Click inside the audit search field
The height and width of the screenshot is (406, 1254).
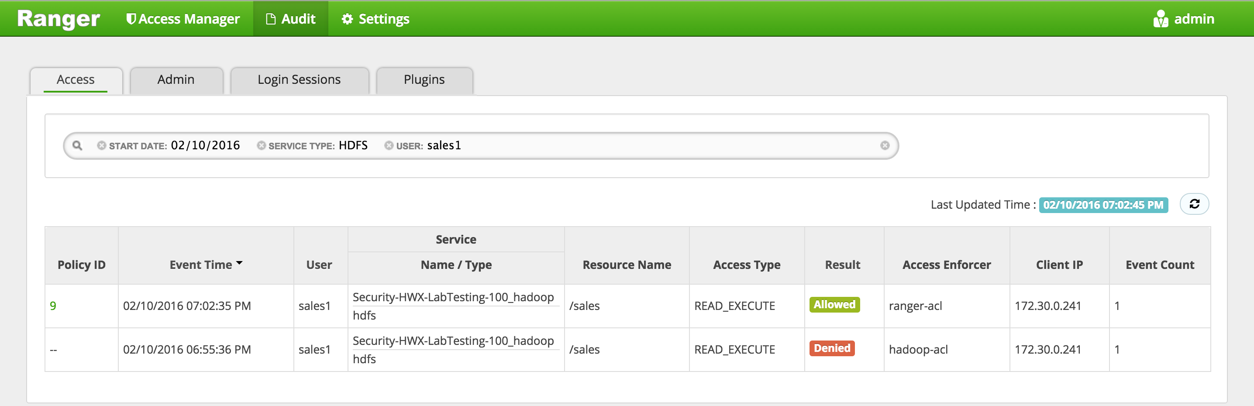pyautogui.click(x=667, y=145)
